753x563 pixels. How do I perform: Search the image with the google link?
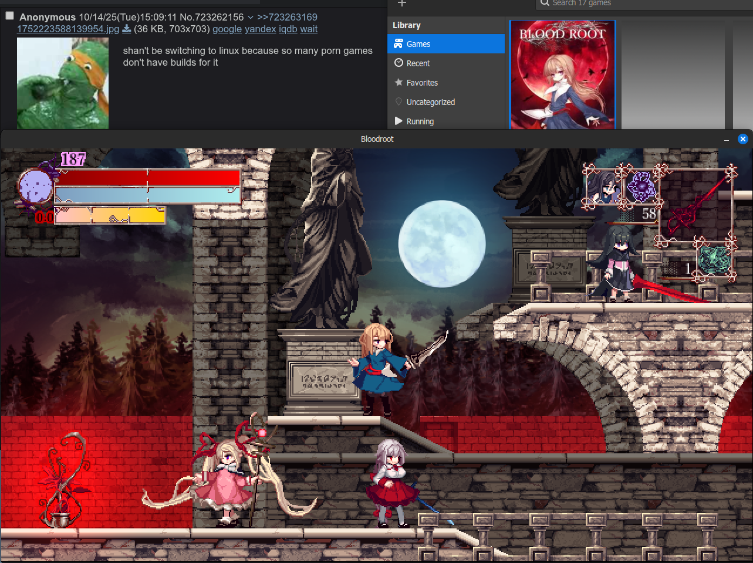pos(227,29)
